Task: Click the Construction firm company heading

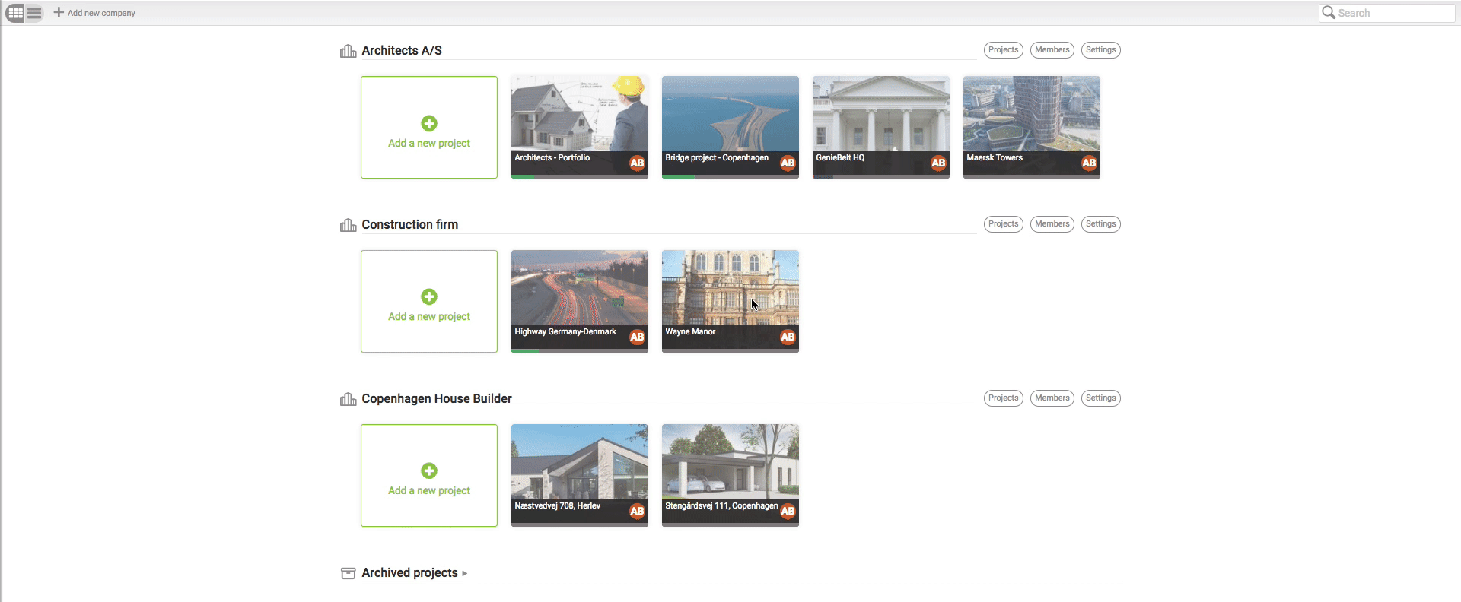Action: [x=410, y=225]
